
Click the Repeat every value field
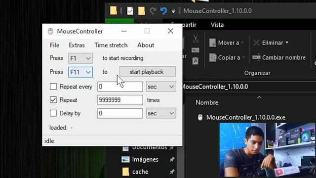coord(120,87)
